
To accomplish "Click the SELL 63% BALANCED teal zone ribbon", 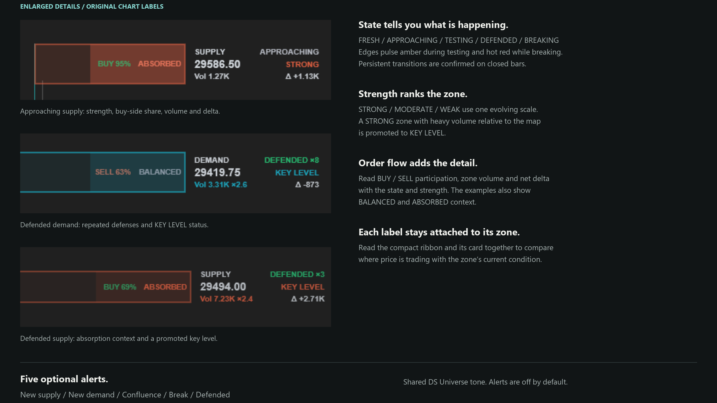I will (x=103, y=172).
